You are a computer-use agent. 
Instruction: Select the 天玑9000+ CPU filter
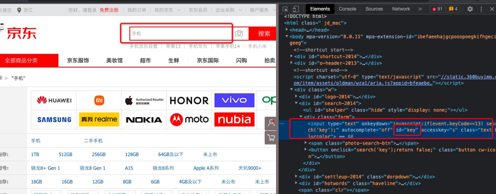tap(250, 168)
